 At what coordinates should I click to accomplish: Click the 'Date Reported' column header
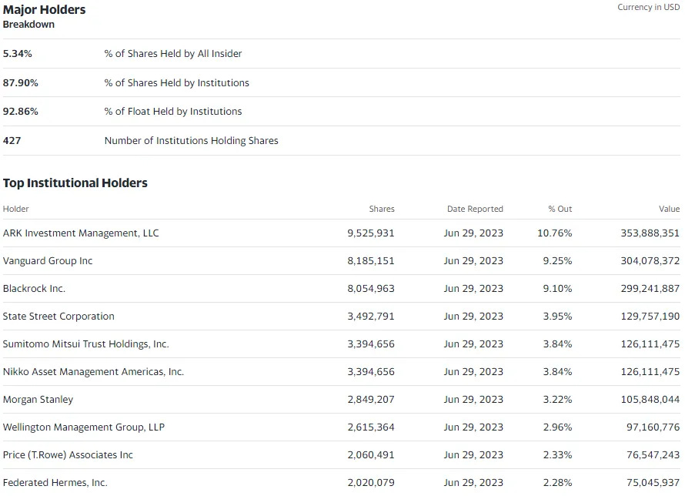pyautogui.click(x=476, y=209)
